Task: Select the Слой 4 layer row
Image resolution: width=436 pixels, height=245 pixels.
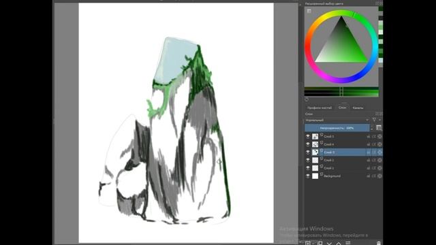Action: coord(343,144)
